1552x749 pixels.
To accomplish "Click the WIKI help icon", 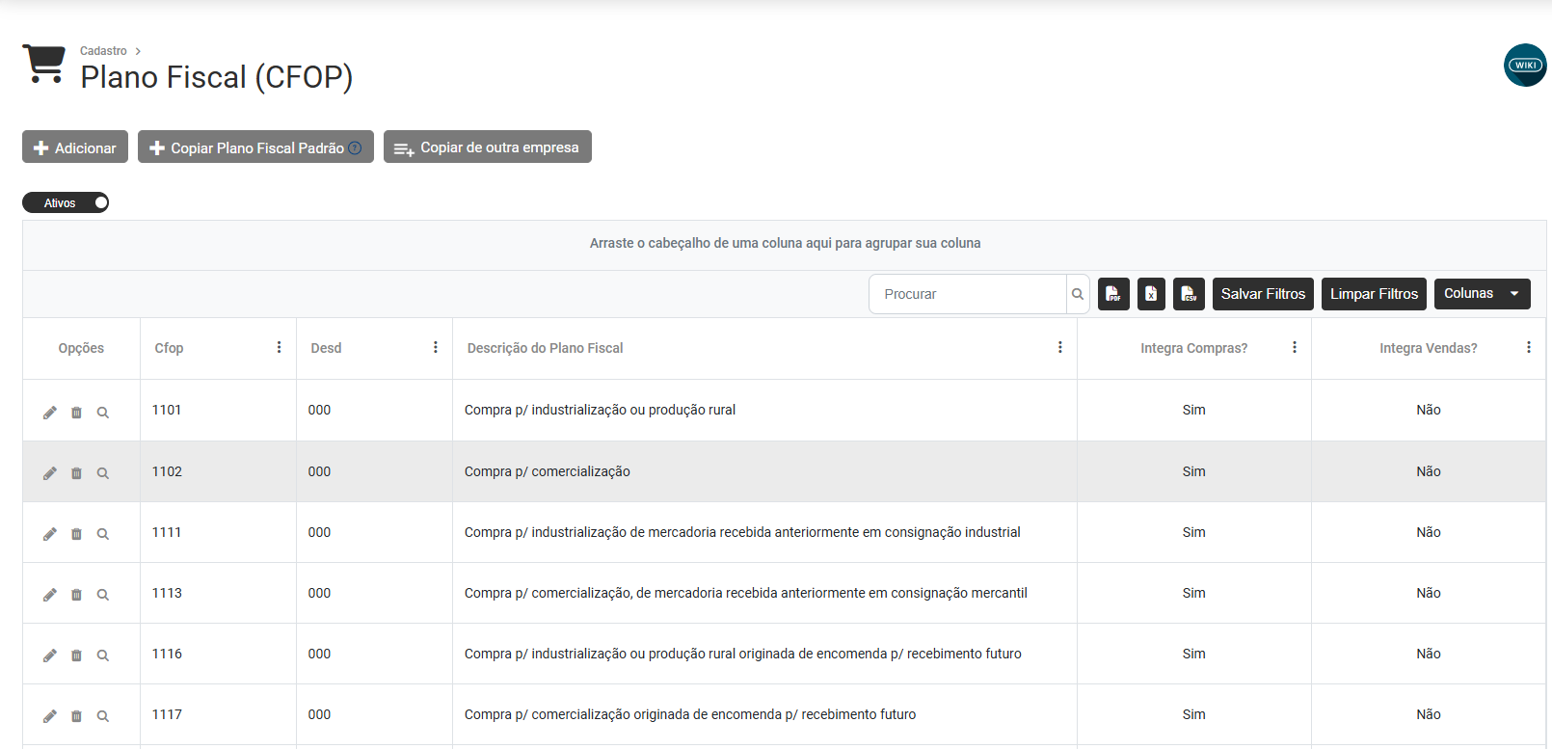I will (x=1525, y=66).
